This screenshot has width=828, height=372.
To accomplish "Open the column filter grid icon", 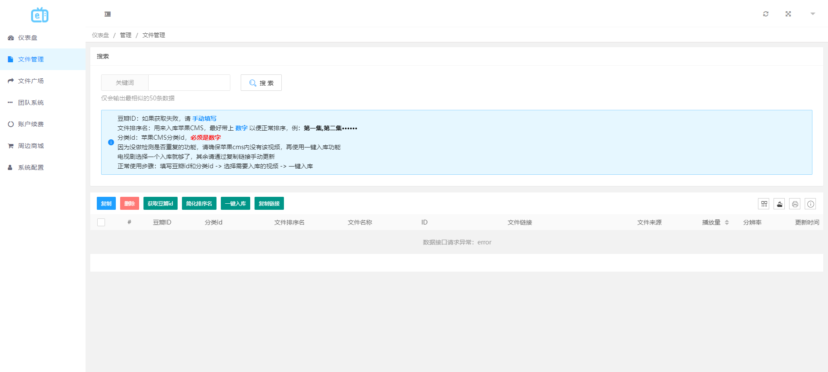I will [764, 204].
